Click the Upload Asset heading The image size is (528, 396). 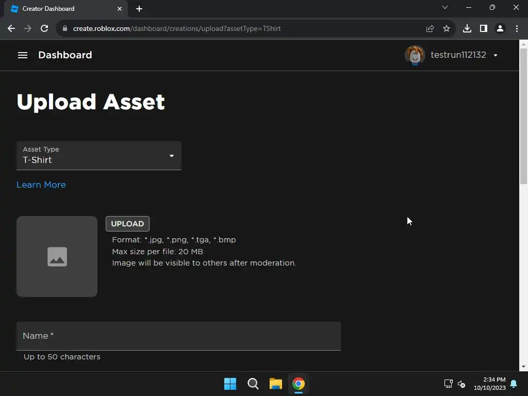(x=91, y=102)
